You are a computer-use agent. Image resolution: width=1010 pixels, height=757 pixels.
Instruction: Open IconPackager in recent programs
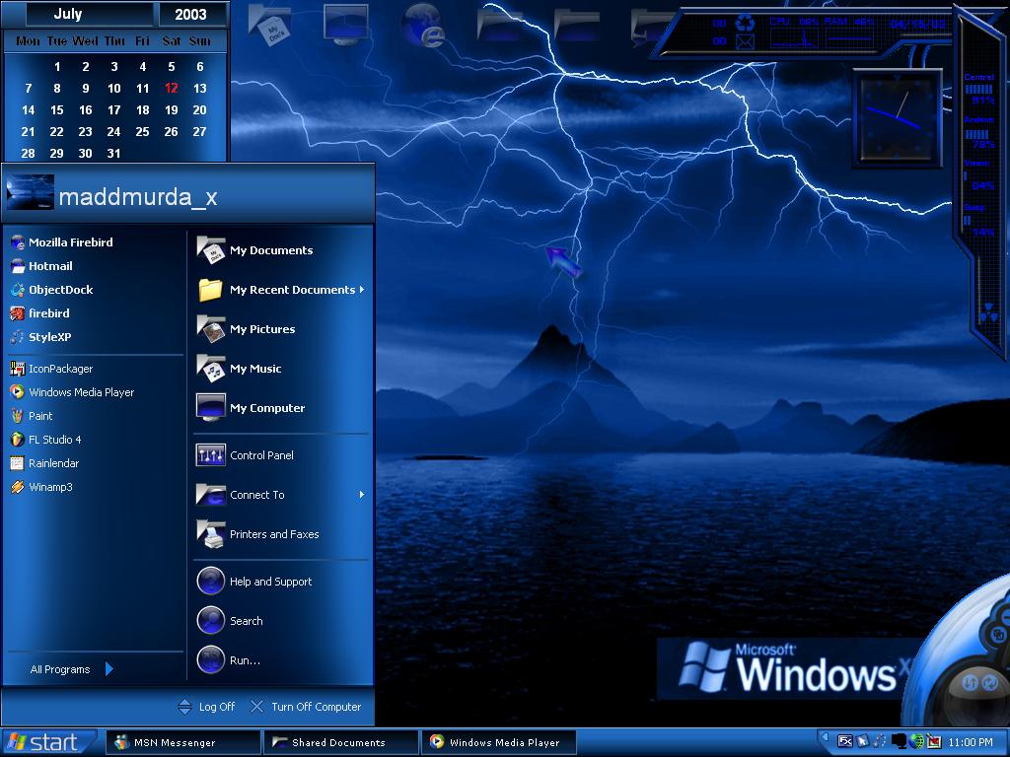[x=51, y=369]
